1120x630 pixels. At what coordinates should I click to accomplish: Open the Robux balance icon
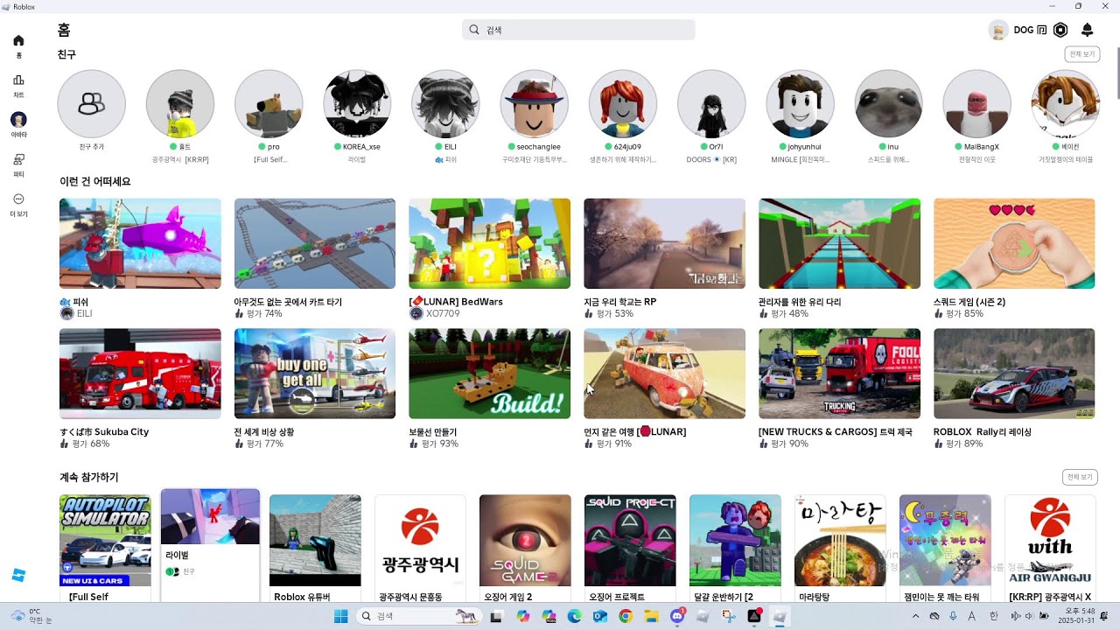(1060, 30)
